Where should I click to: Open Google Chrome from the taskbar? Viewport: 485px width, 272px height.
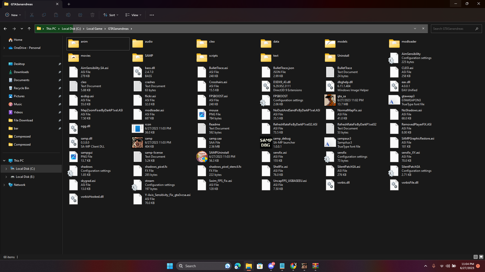293,266
